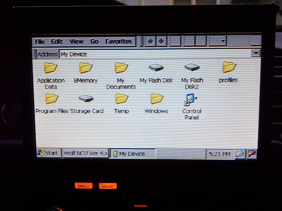The image size is (282, 211).
Task: Open the profiles folder icon
Action: [229, 67]
